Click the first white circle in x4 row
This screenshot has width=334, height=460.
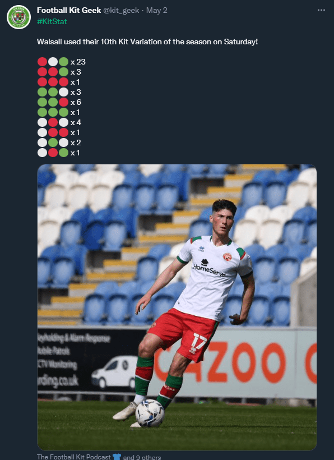(x=42, y=122)
